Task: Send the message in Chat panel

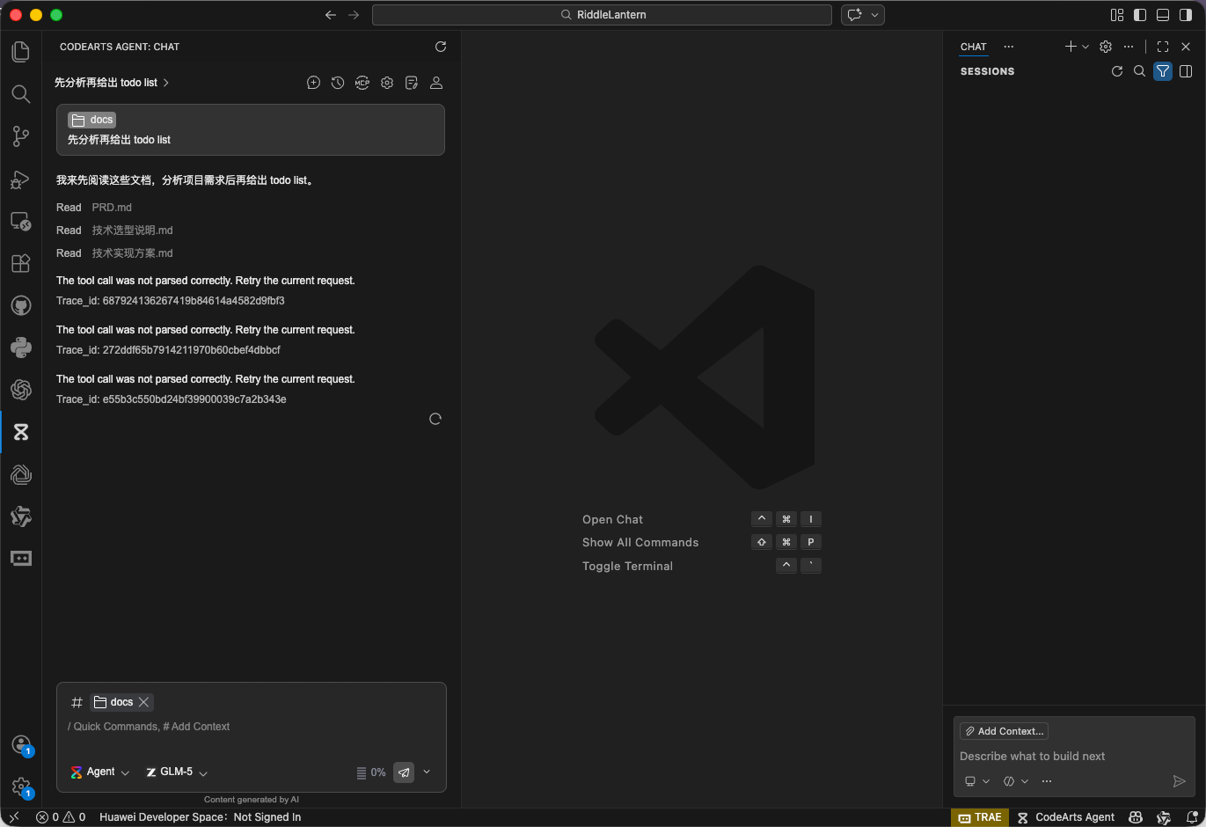Action: point(1180,781)
